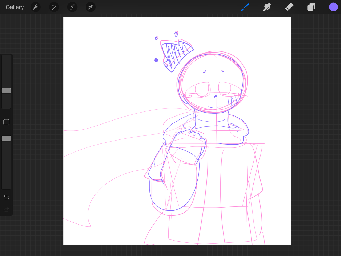This screenshot has width=341, height=256.
Task: Tap the square modify eyedropper button
Action: click(6, 122)
